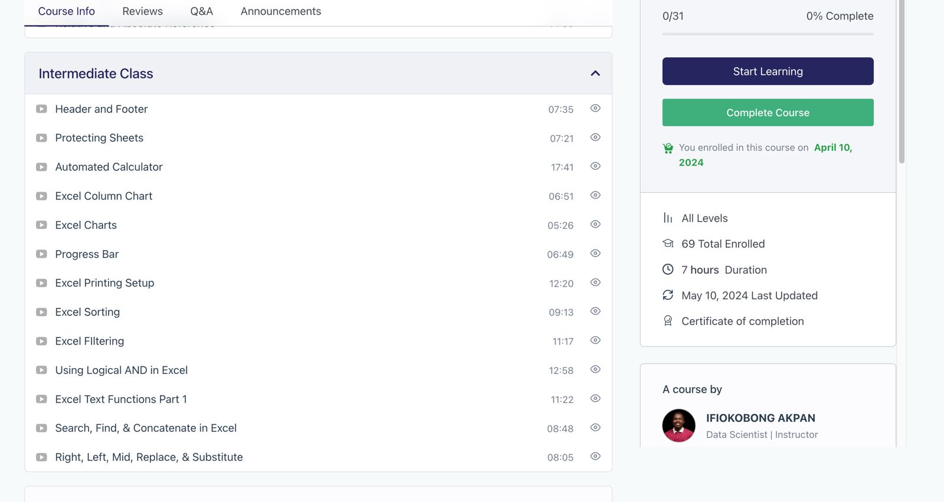This screenshot has height=502, width=944.
Task: Click the video icon beside Excel Sorting
Action: pos(41,312)
